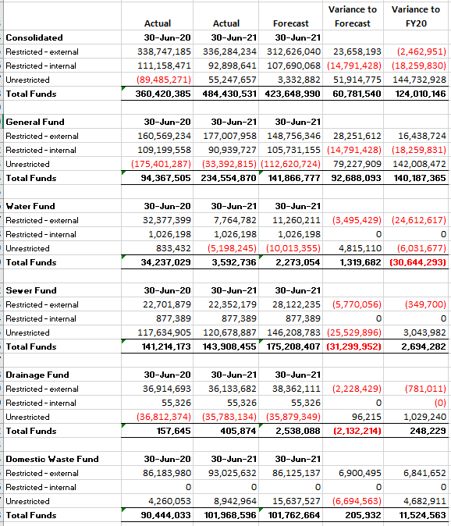Click the negative value (30,644,293) cell
Viewport: 451px width, 526px height.
(416, 262)
